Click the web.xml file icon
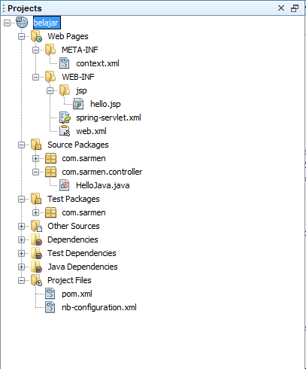Viewport: 306px width, 369px height. (x=65, y=131)
